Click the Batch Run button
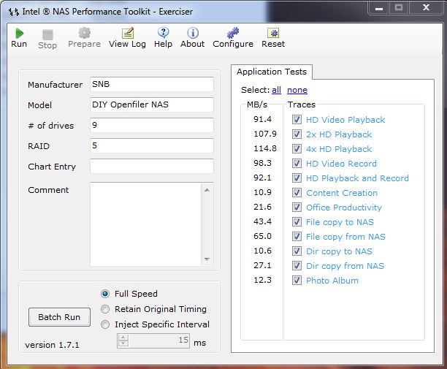The width and height of the screenshot is (447, 369). (x=59, y=317)
